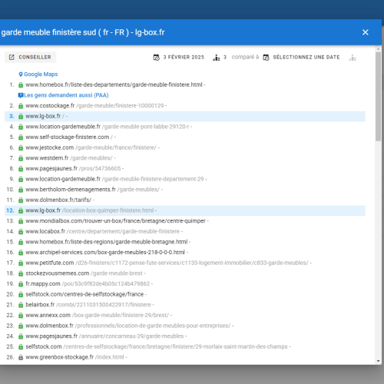Screen dimensions: 384x384
Task: Click lock icon in rank 12 lg-box.fr row
Action: tap(21, 210)
